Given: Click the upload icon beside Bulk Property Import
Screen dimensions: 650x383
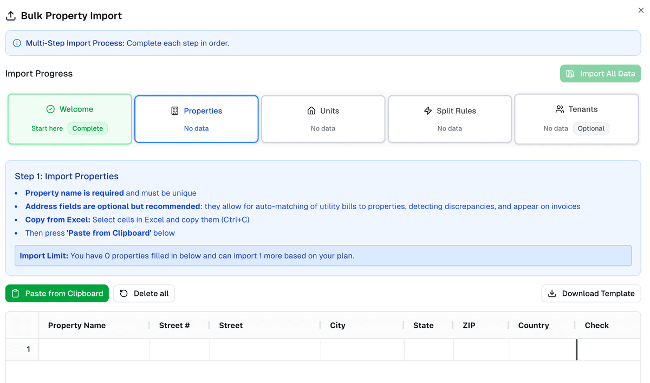Looking at the screenshot, I should (11, 15).
